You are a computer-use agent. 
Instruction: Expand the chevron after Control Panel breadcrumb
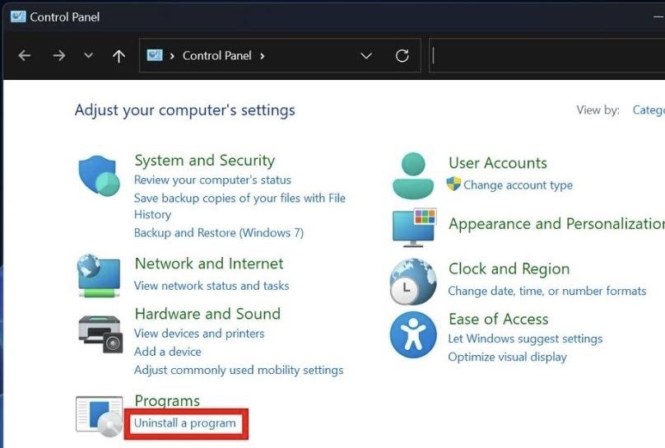pyautogui.click(x=262, y=56)
